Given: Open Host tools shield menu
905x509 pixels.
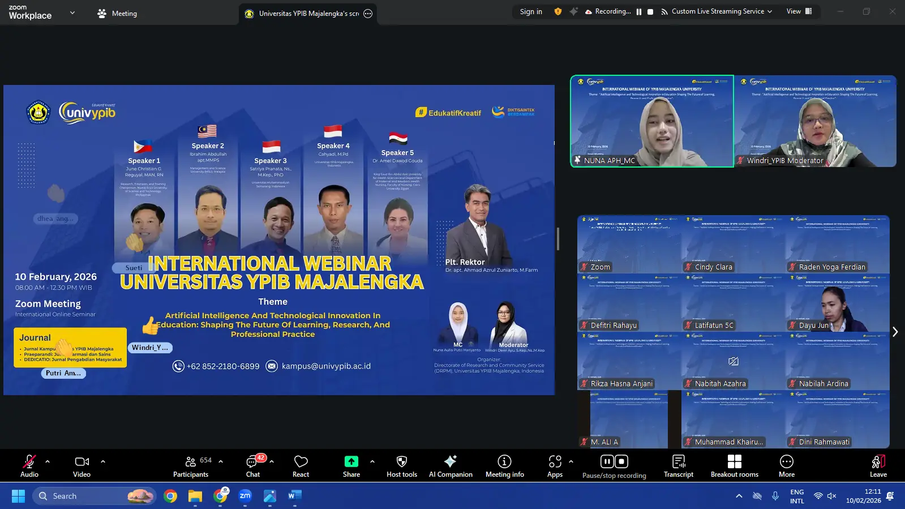Looking at the screenshot, I should coord(402,466).
